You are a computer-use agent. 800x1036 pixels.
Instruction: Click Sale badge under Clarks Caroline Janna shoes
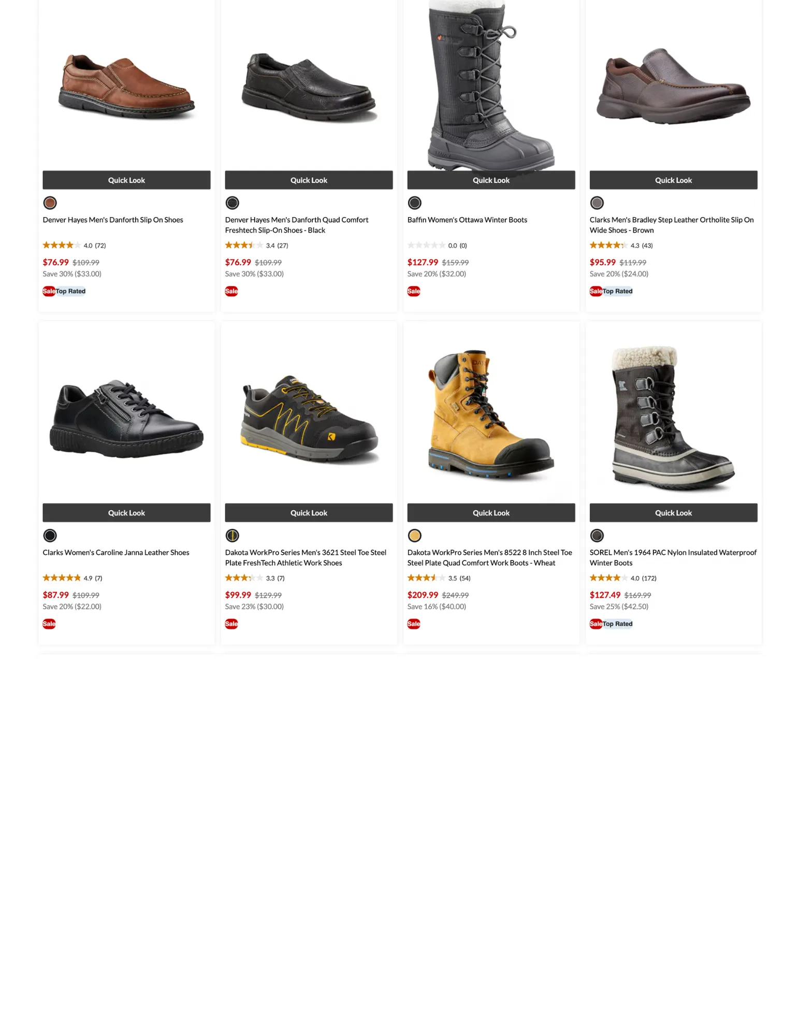[49, 624]
